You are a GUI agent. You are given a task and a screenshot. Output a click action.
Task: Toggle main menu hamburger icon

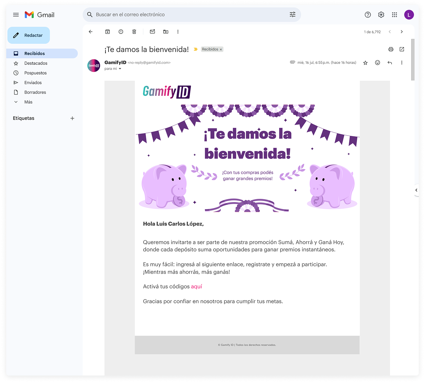point(16,15)
